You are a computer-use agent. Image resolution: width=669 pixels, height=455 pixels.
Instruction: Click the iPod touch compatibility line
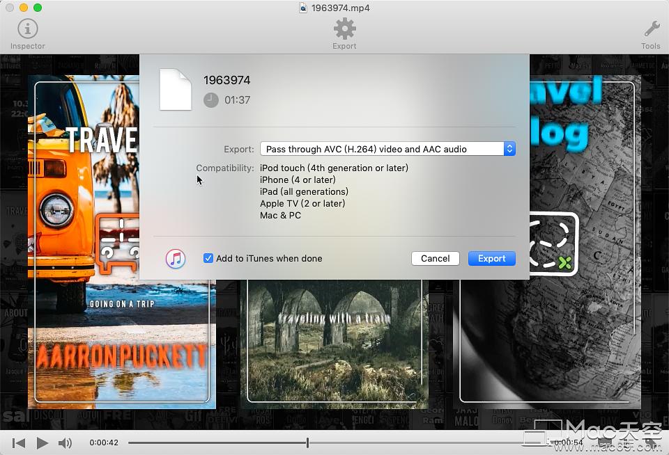334,168
